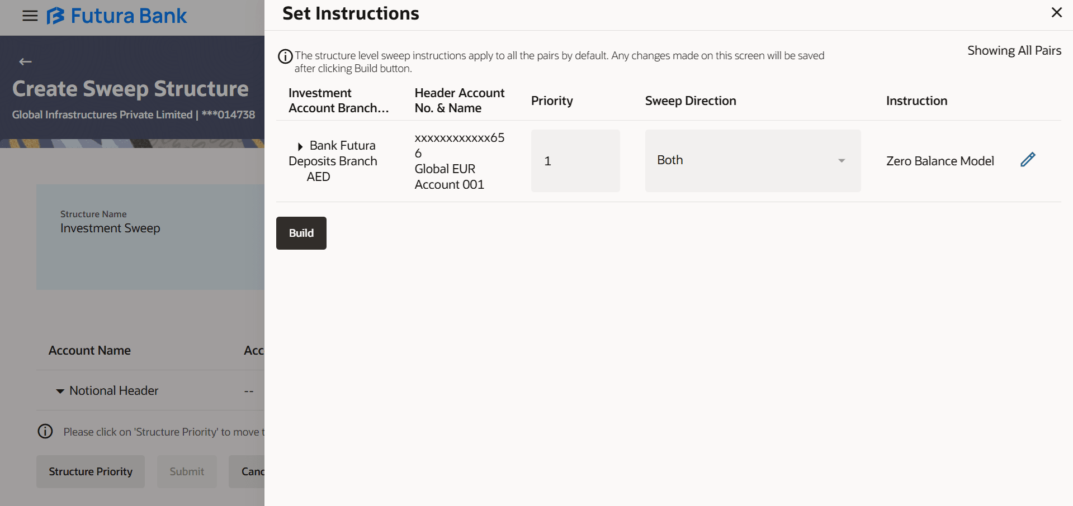Click the Futura Bank logo

(x=117, y=16)
